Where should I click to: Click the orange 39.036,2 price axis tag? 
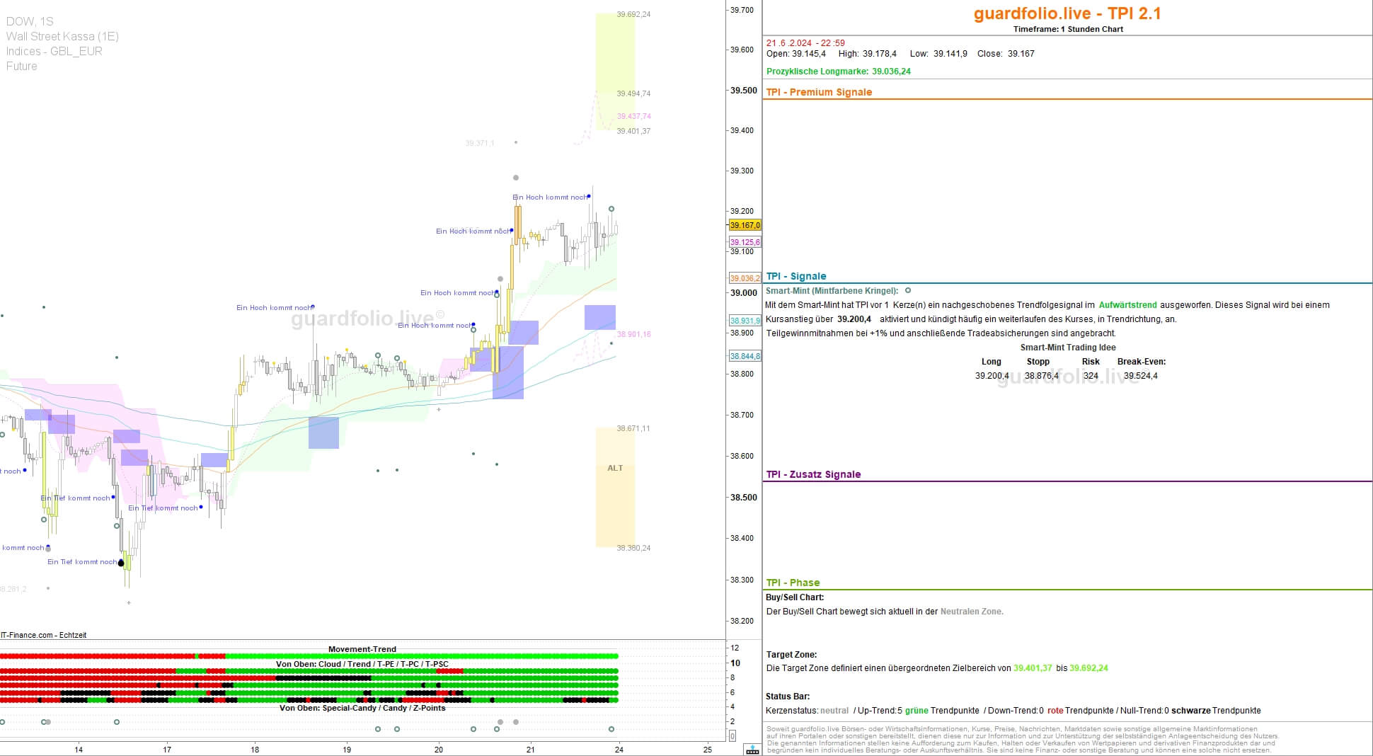pyautogui.click(x=745, y=278)
